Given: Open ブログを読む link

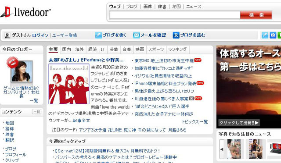Looking at the screenshot, I should [193, 35].
